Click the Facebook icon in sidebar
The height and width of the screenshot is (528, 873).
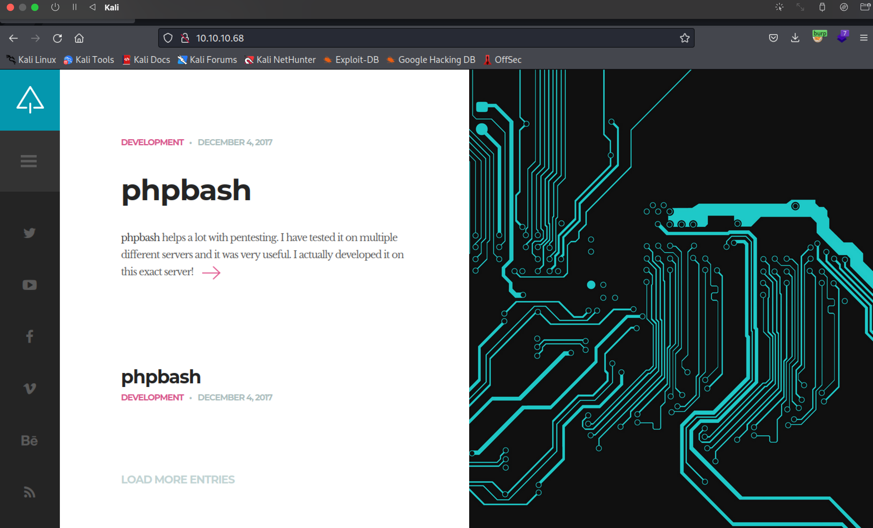29,337
